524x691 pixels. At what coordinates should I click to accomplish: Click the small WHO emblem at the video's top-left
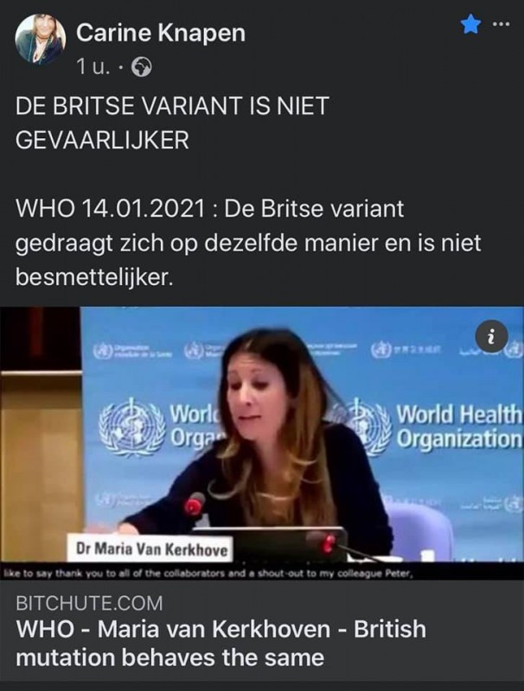pyautogui.click(x=100, y=352)
